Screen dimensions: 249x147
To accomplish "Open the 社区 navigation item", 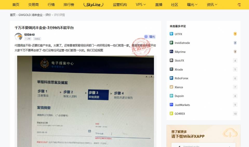I will coord(174,5).
